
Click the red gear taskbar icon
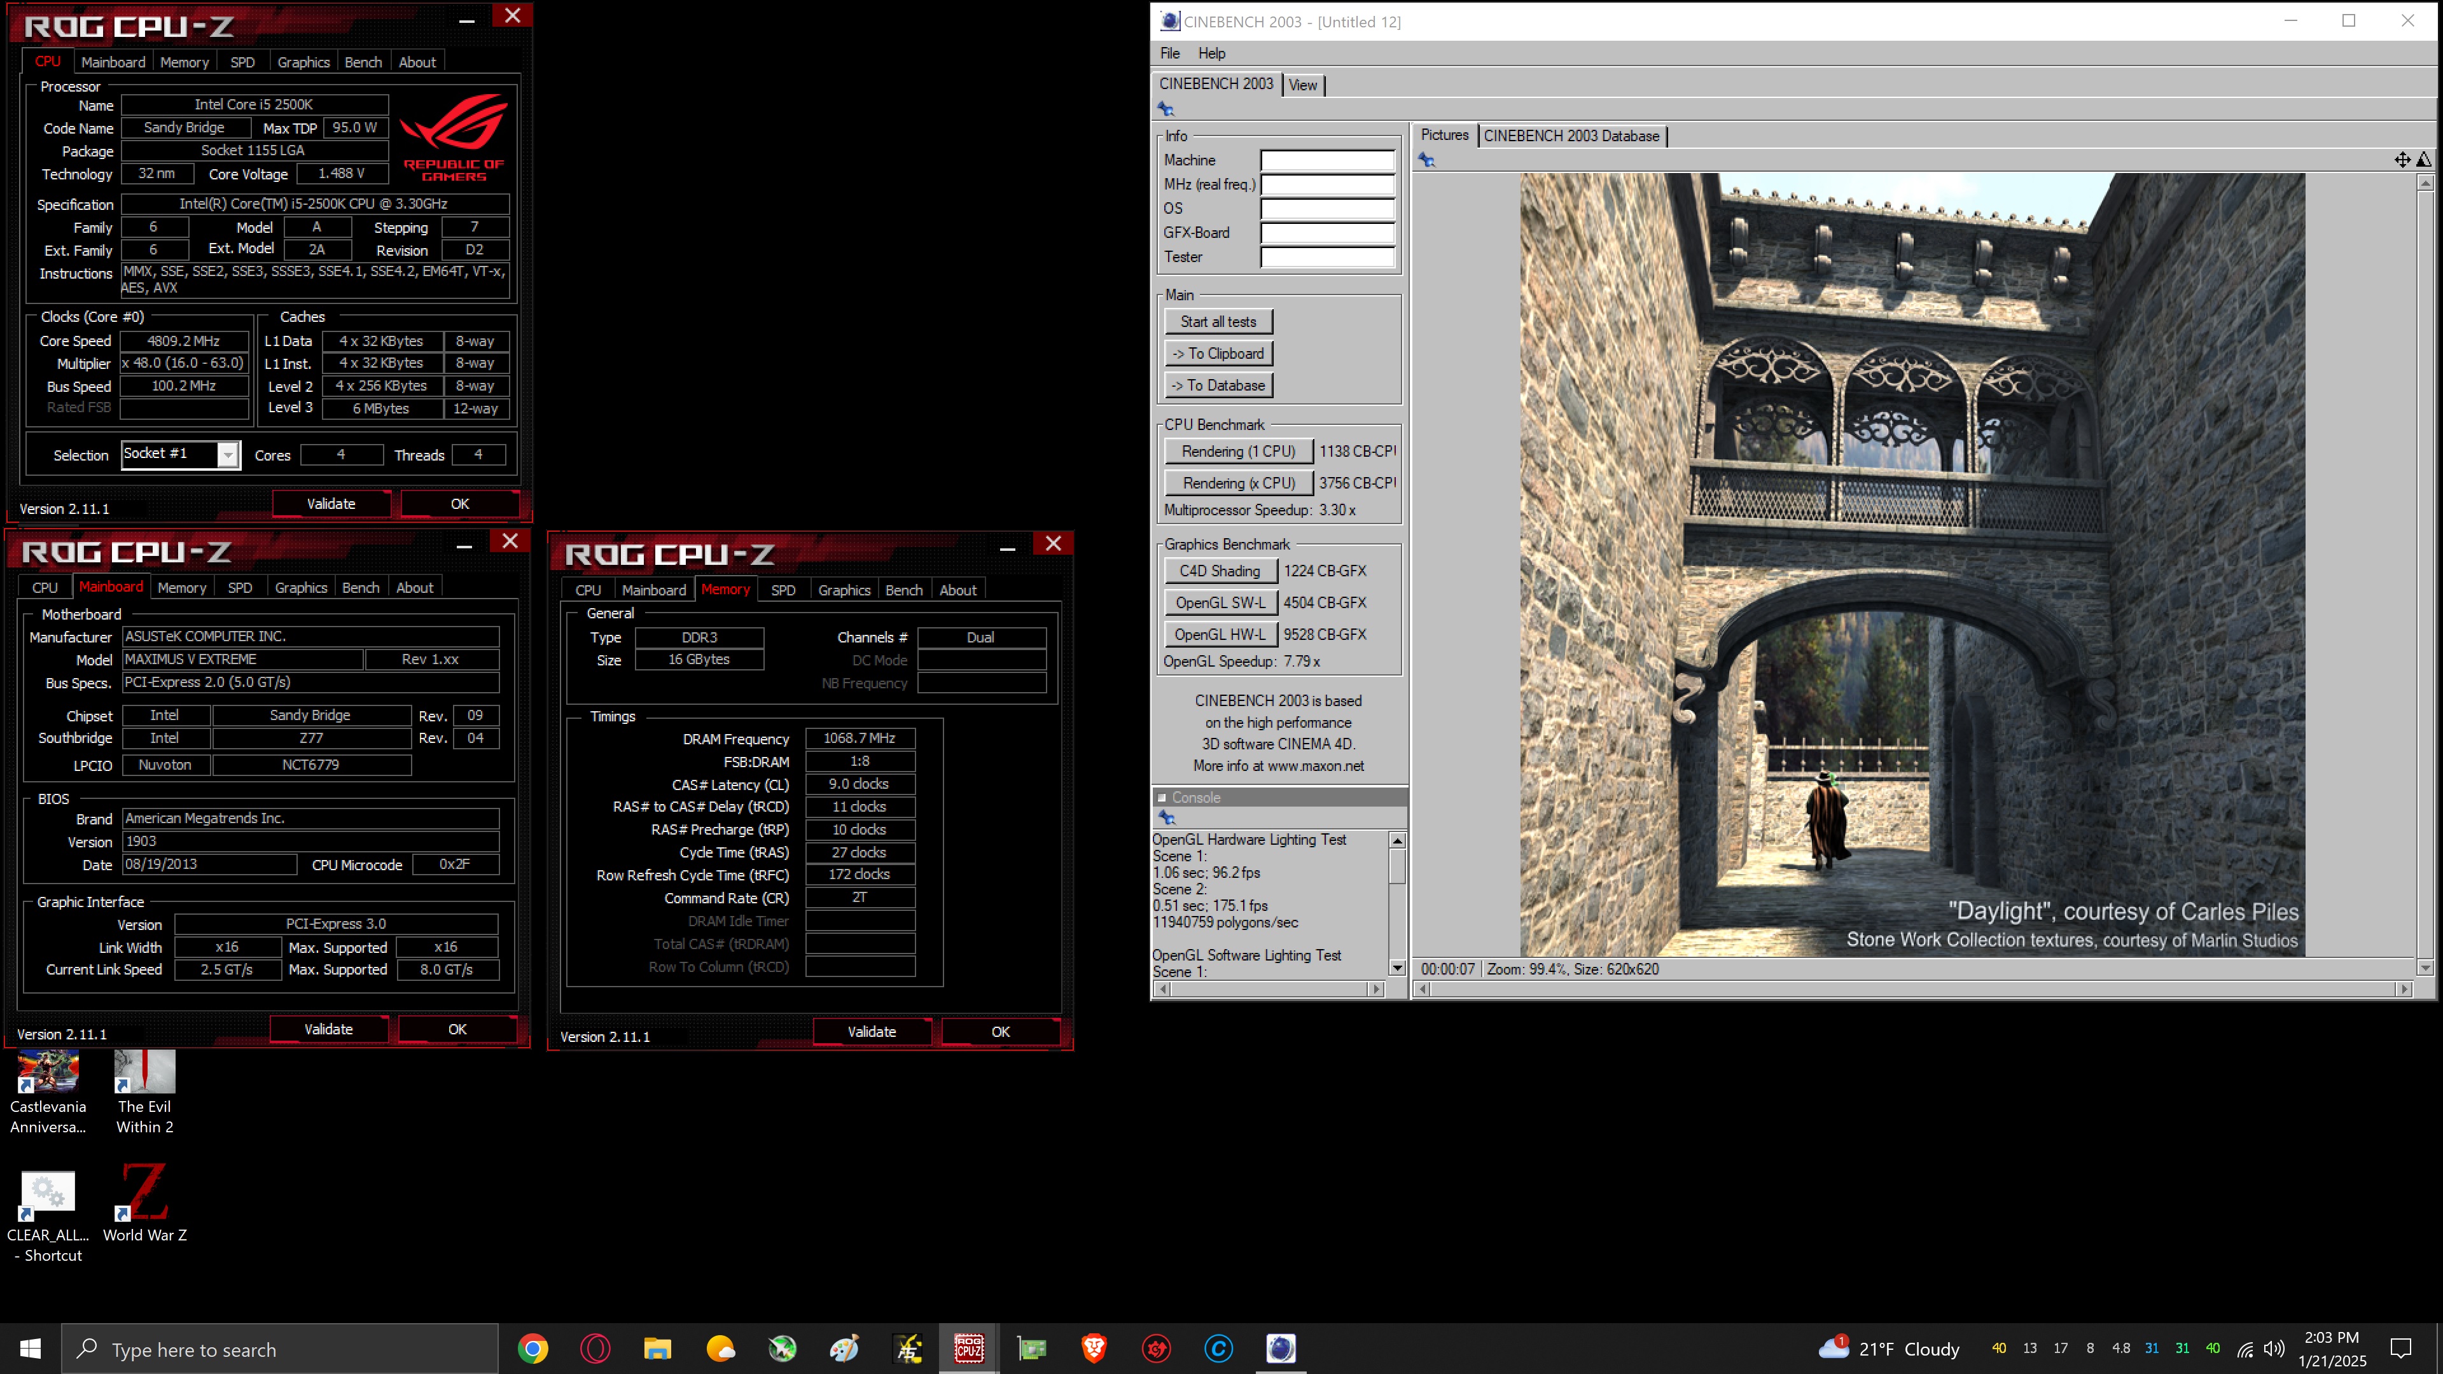(1156, 1349)
